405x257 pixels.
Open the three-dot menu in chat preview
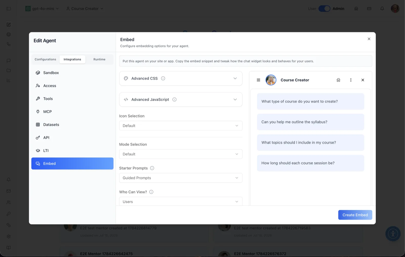click(351, 80)
